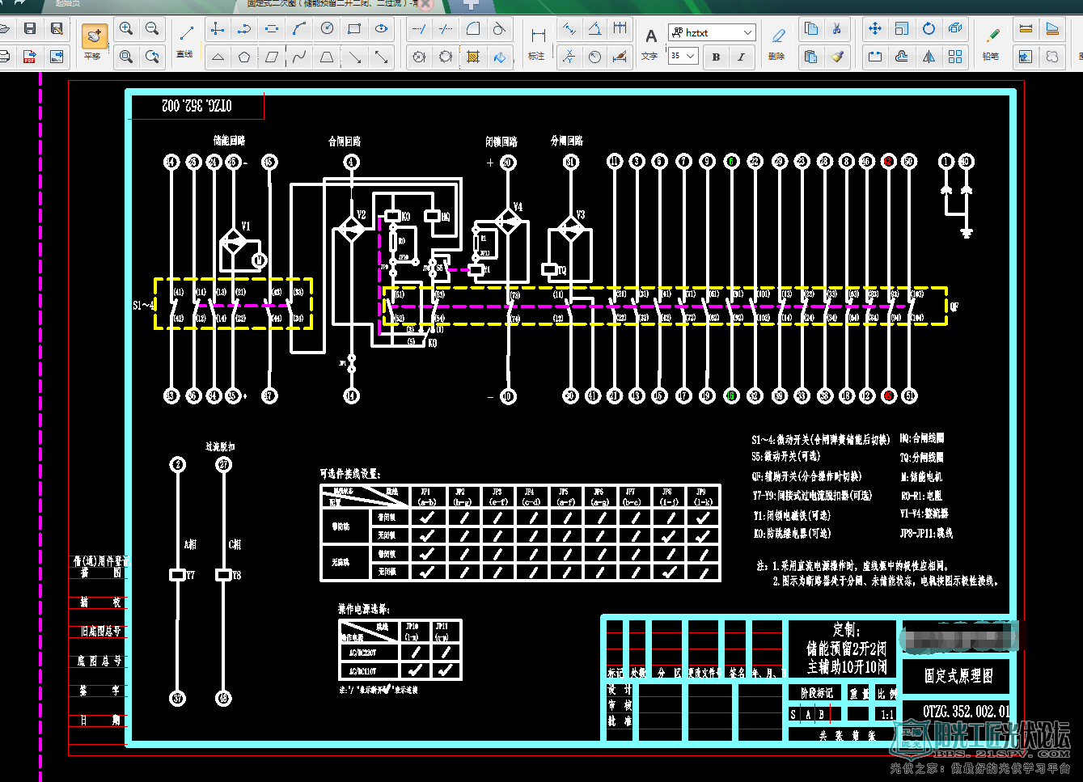Screen dimensions: 1083x782
Task: Click the new tab plus button
Action: (471, 5)
